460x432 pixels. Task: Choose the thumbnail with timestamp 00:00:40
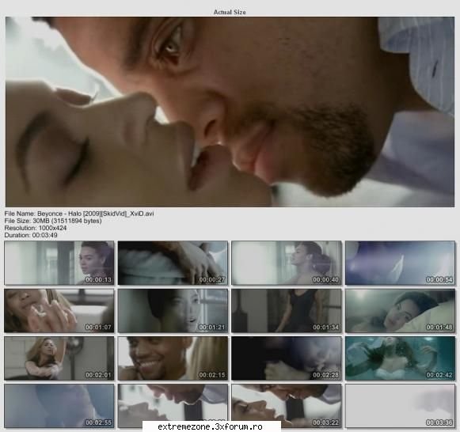(287, 263)
